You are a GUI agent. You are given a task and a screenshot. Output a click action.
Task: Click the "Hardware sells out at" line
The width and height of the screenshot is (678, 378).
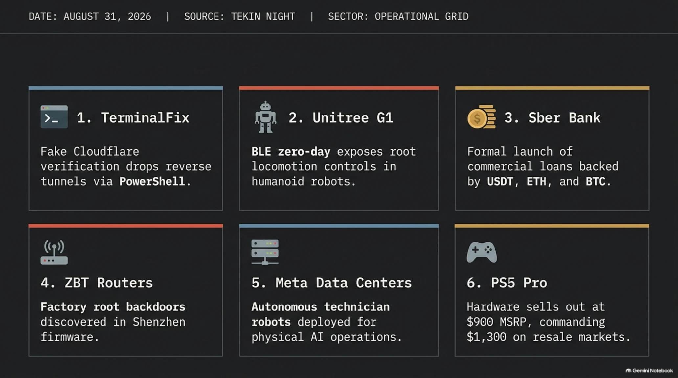[536, 307]
